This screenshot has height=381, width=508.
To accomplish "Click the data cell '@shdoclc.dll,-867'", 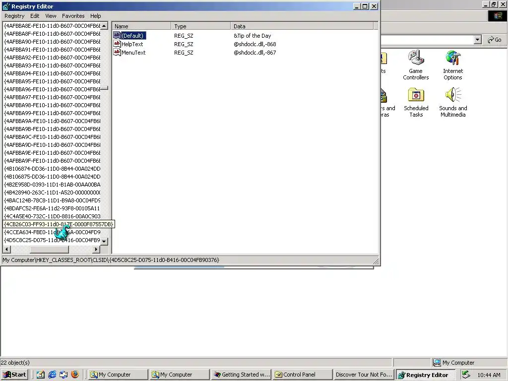I will 255,53.
